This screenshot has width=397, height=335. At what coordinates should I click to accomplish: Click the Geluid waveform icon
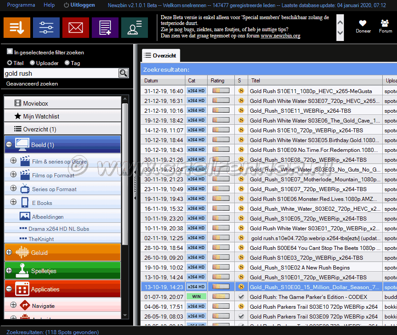pyautogui.click(x=22, y=252)
